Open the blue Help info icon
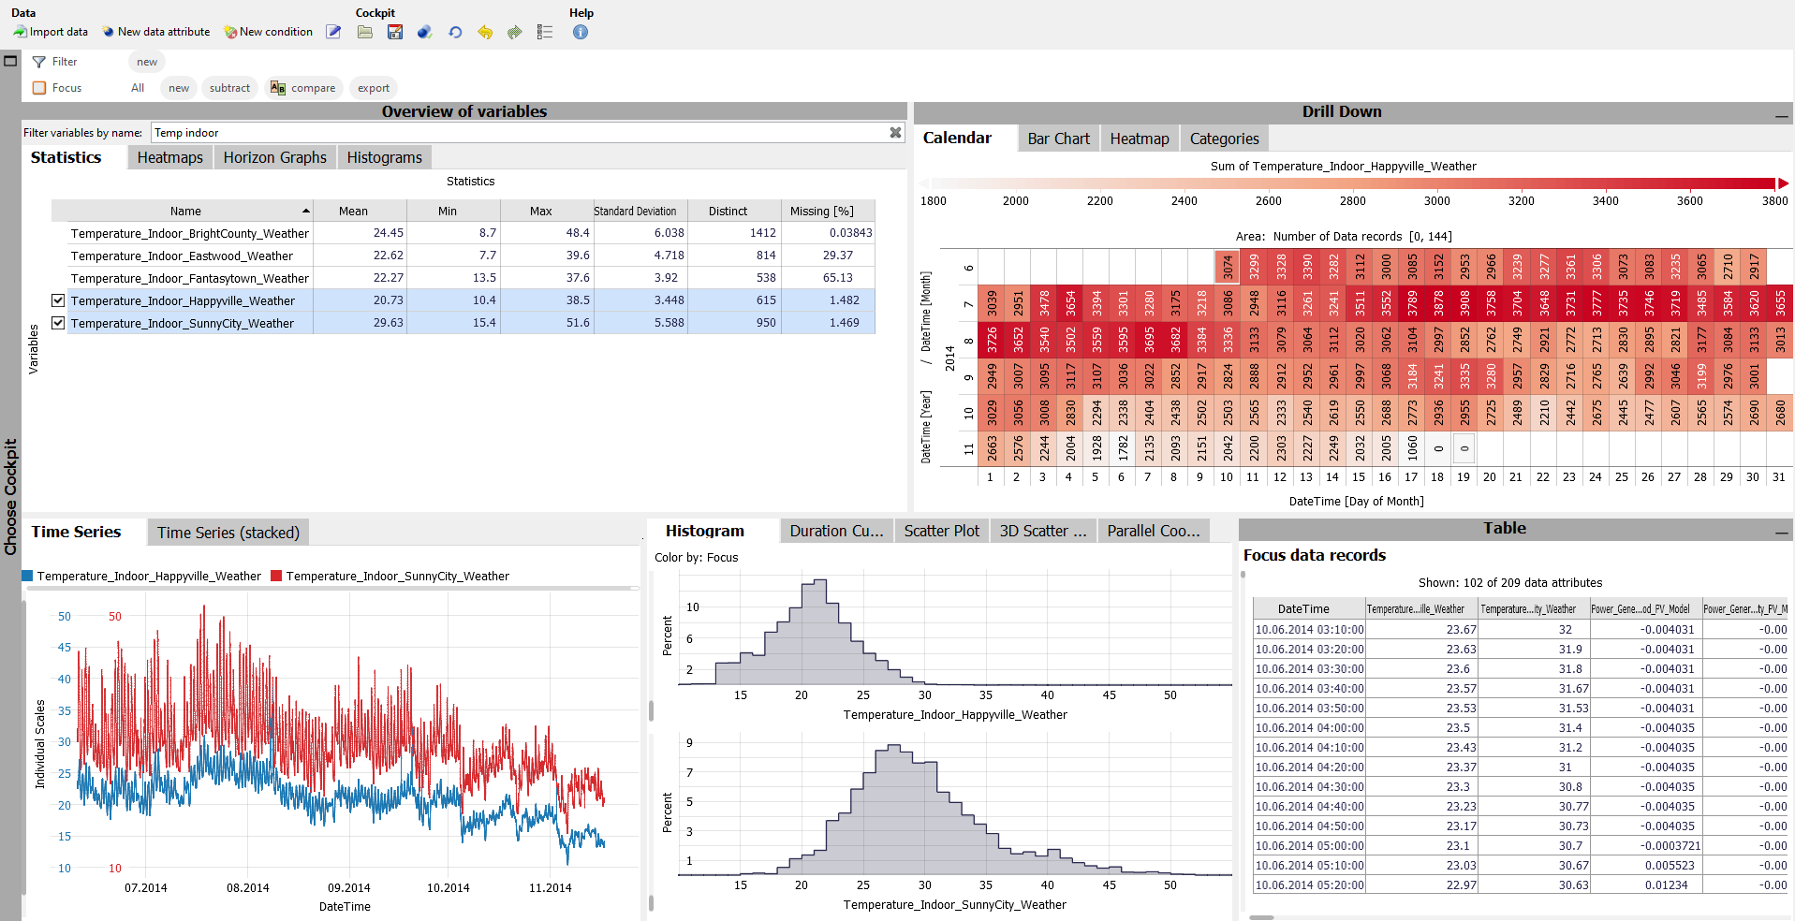Image resolution: width=1795 pixels, height=921 pixels. click(x=581, y=32)
